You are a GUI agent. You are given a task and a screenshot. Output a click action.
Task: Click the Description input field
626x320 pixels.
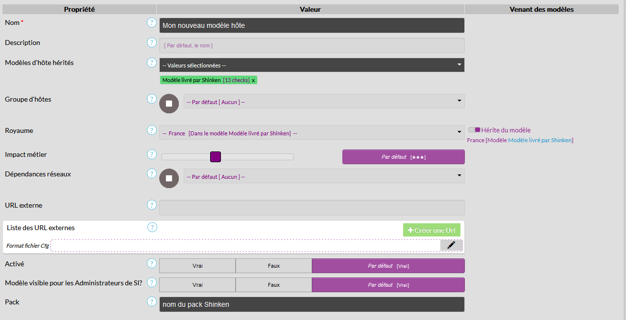[x=312, y=45]
